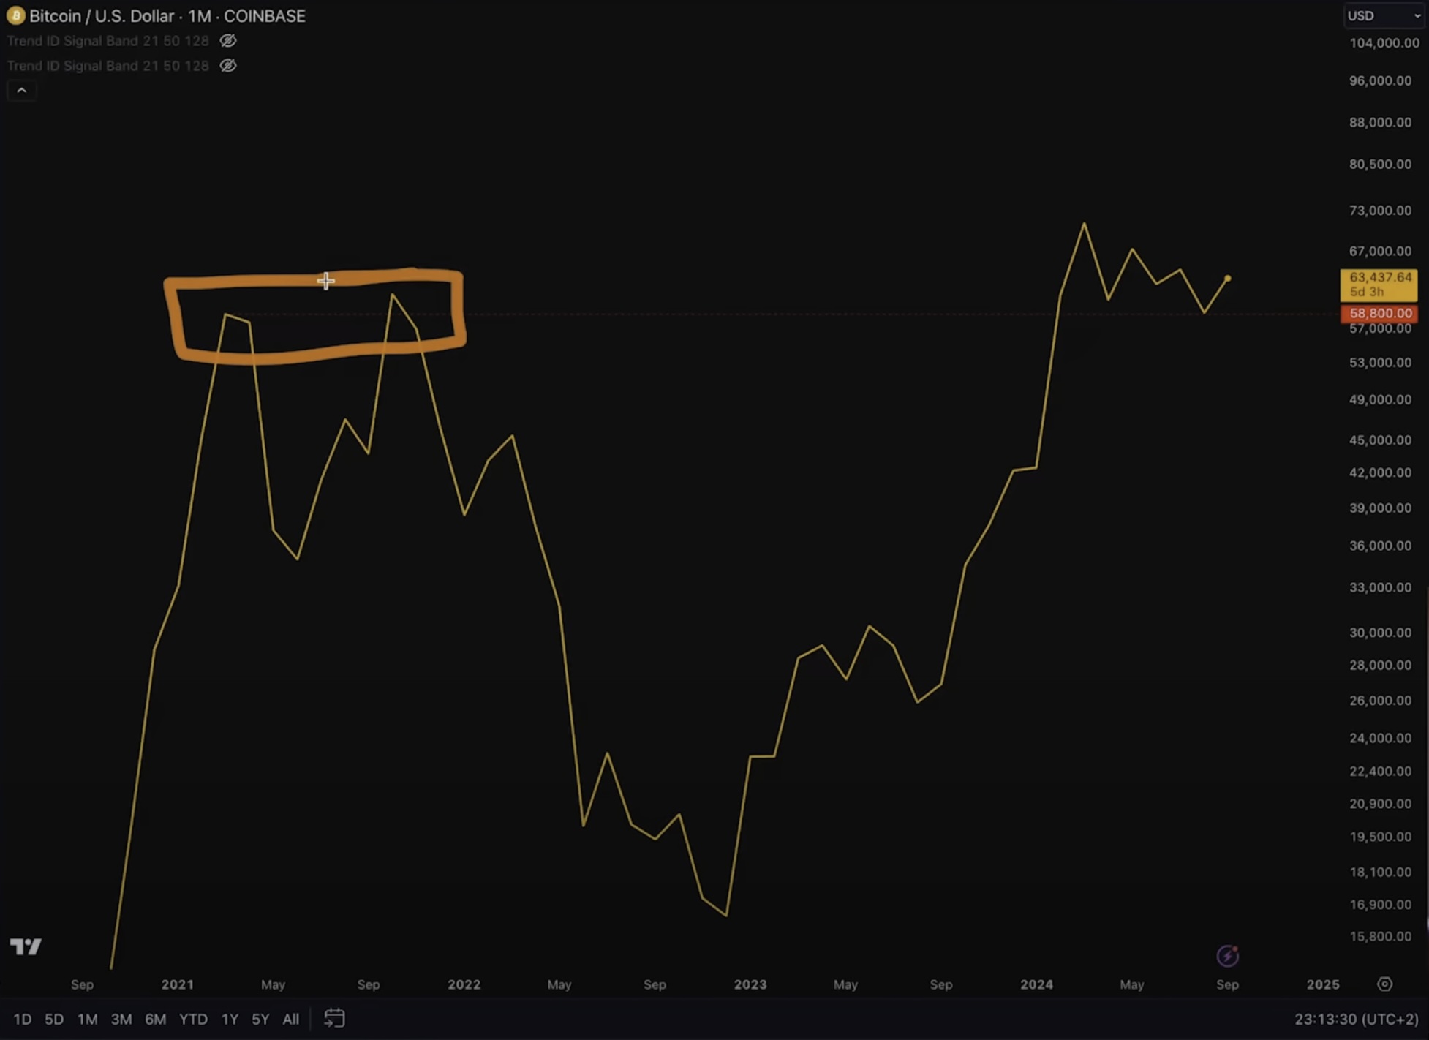
Task: Choose the 6M time range
Action: pos(155,1019)
